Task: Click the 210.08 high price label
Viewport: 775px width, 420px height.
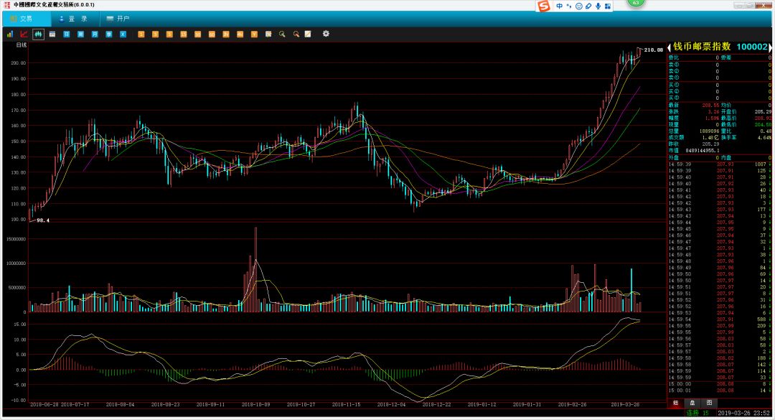Action: 654,50
